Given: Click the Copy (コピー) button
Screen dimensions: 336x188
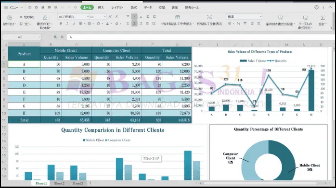Looking at the screenshot, I should (26, 24).
